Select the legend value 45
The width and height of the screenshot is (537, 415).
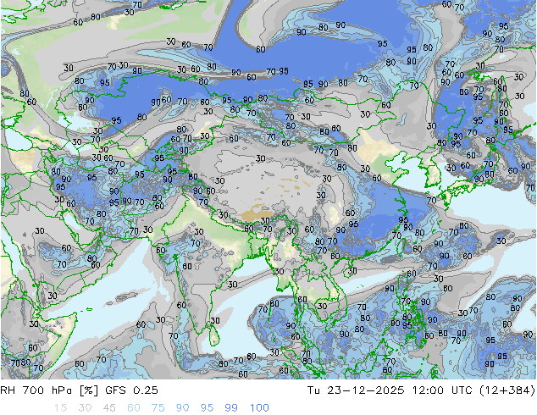109,408
